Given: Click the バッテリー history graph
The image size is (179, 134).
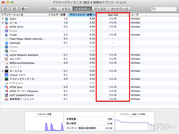Looking at the screenshot, I should [x=135, y=121].
